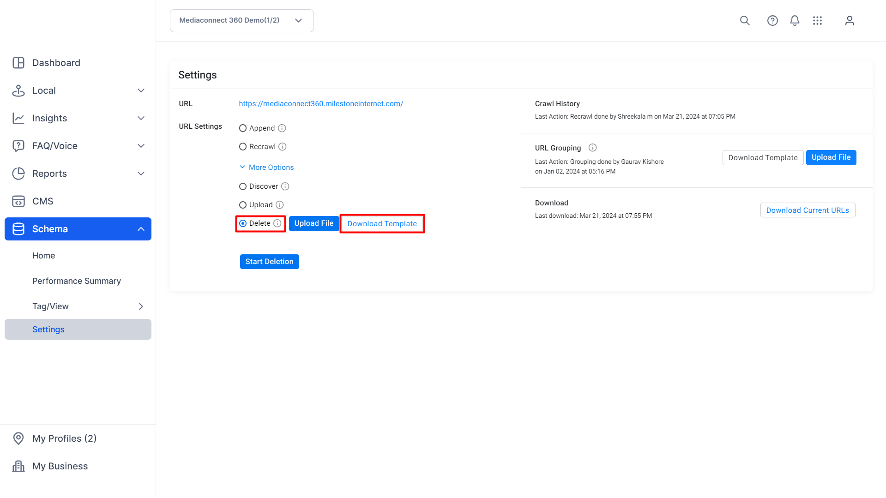Open the CMS menu item

[x=43, y=201]
